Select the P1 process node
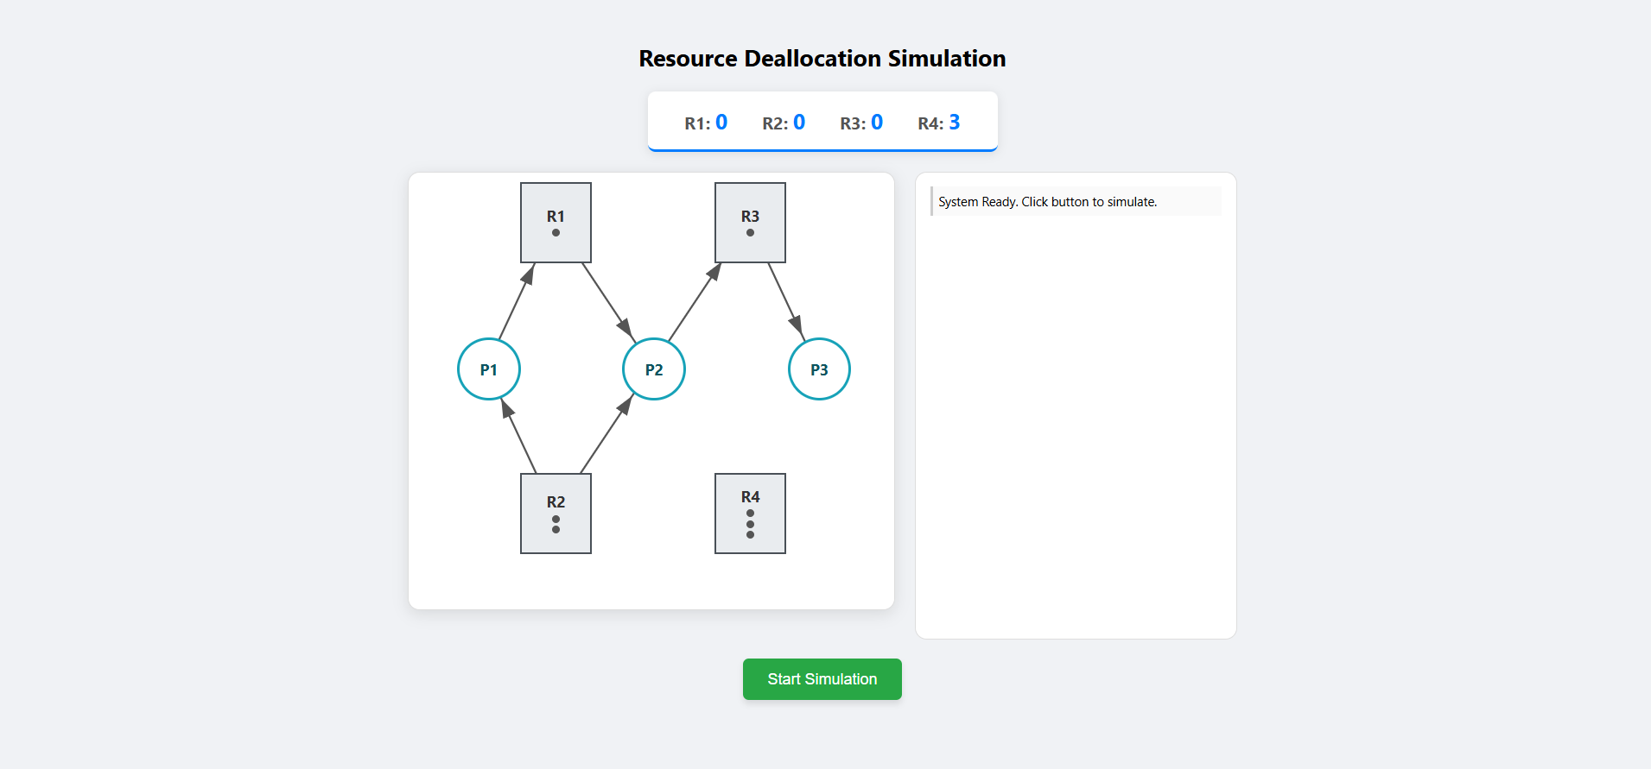Screen dimensions: 1651x769 pos(489,369)
